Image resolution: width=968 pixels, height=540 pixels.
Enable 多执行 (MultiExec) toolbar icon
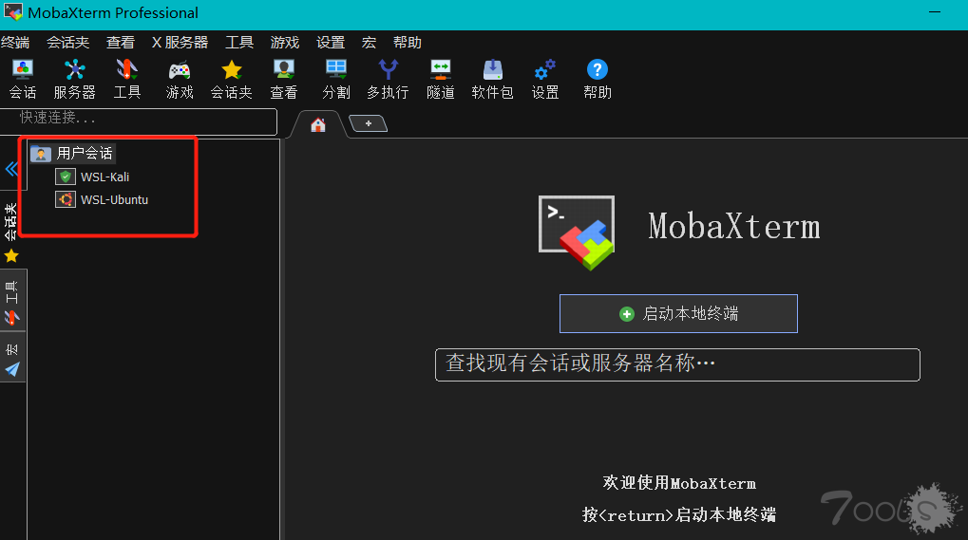pos(388,80)
